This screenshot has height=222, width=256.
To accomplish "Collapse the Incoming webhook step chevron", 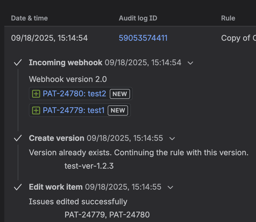I will click(x=190, y=63).
